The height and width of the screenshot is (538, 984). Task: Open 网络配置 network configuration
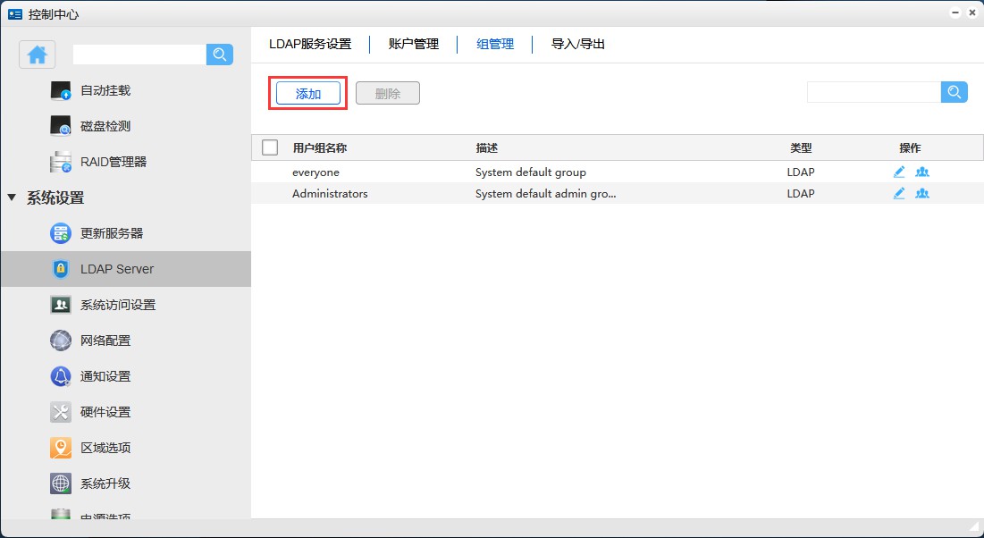[105, 340]
